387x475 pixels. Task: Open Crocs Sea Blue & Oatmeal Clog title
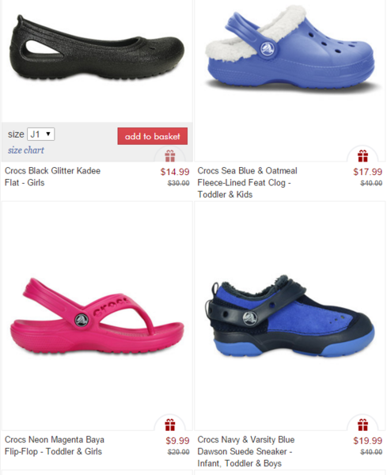point(247,182)
